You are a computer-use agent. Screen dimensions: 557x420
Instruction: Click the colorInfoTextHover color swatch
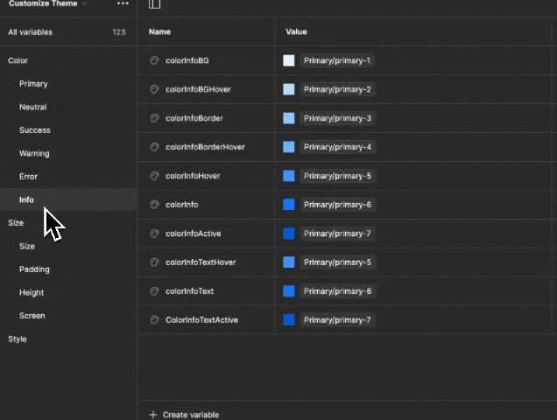coord(289,262)
